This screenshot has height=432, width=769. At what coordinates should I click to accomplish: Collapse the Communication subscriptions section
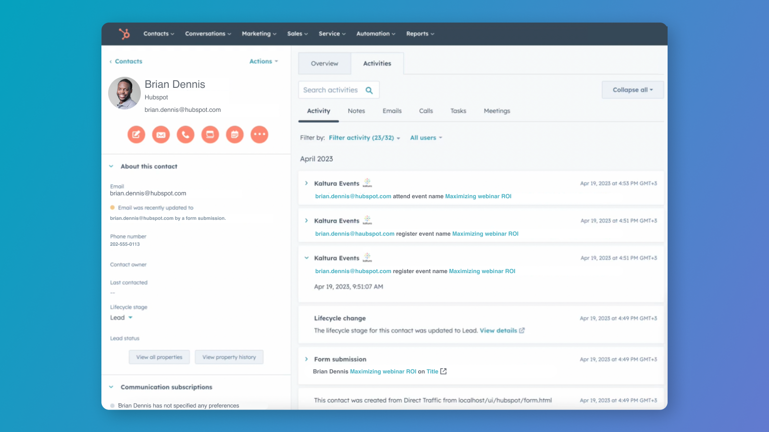coord(112,387)
